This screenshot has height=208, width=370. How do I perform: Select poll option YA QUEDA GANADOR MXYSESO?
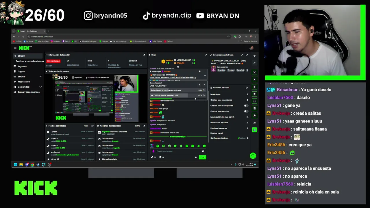(178, 96)
